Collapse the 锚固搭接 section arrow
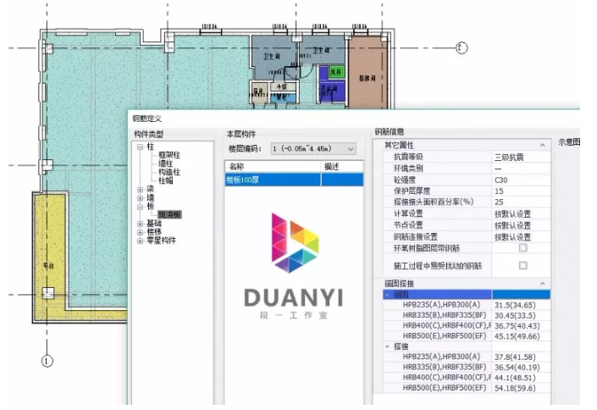This screenshot has width=597, height=410. click(543, 284)
